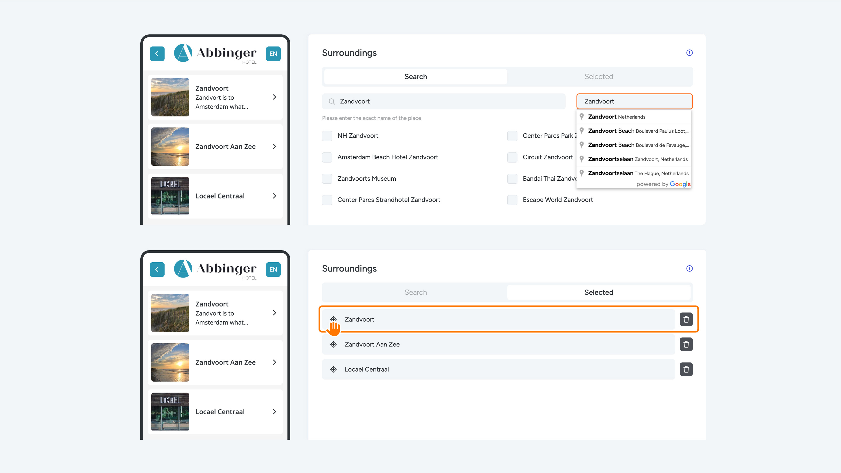Click Zandvoort Aan Zee label in selected list
Viewport: 841px width, 473px height.
tap(372, 344)
